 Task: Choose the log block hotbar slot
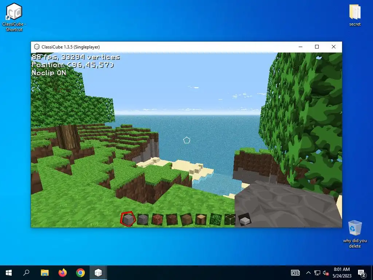(201, 219)
